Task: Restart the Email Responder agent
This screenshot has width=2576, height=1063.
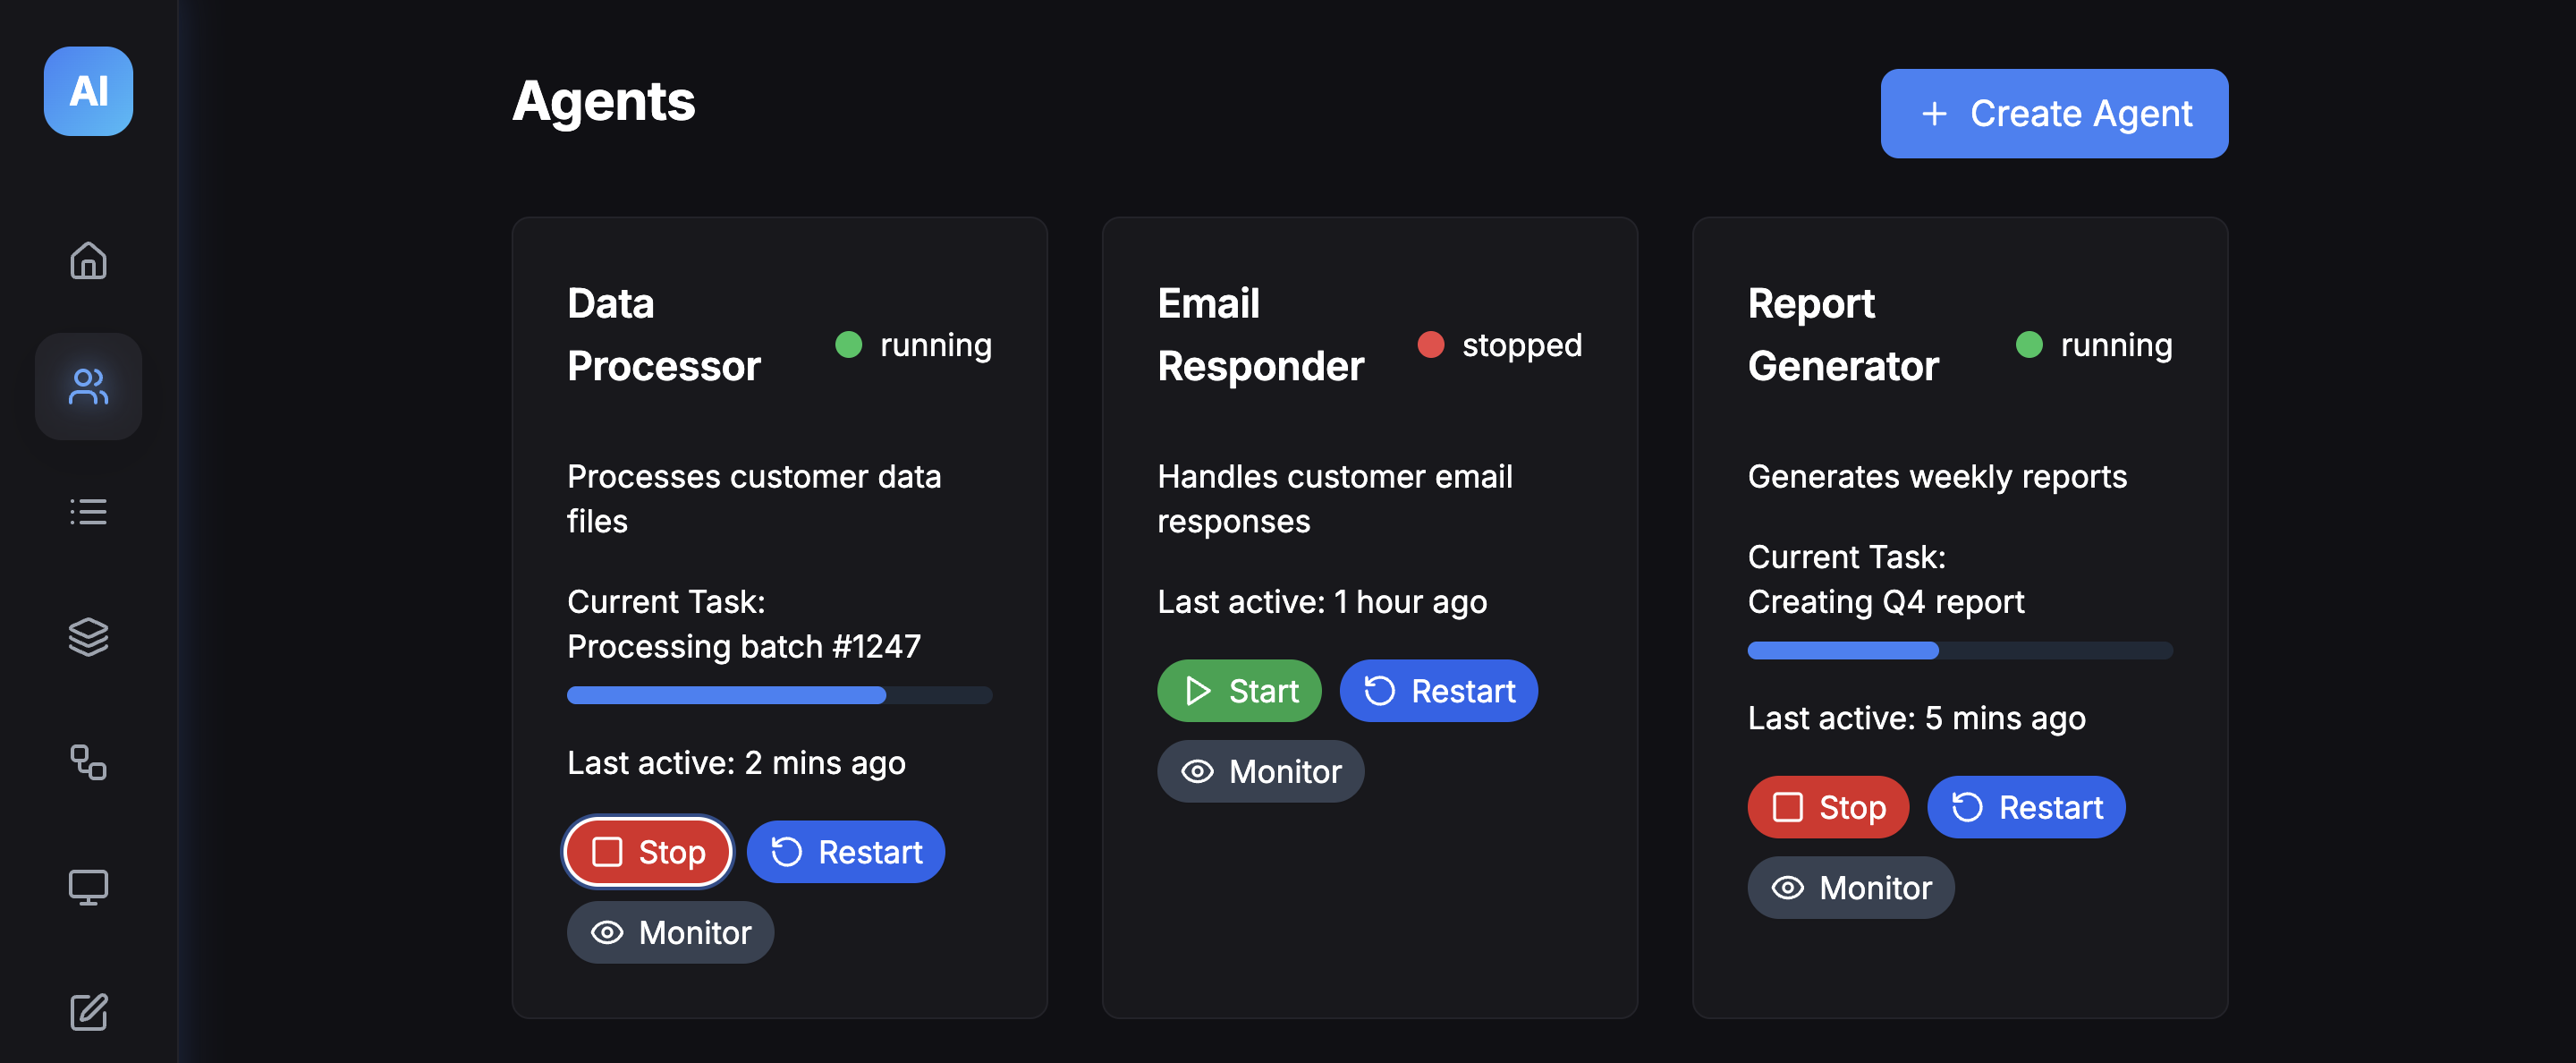Action: click(1438, 691)
